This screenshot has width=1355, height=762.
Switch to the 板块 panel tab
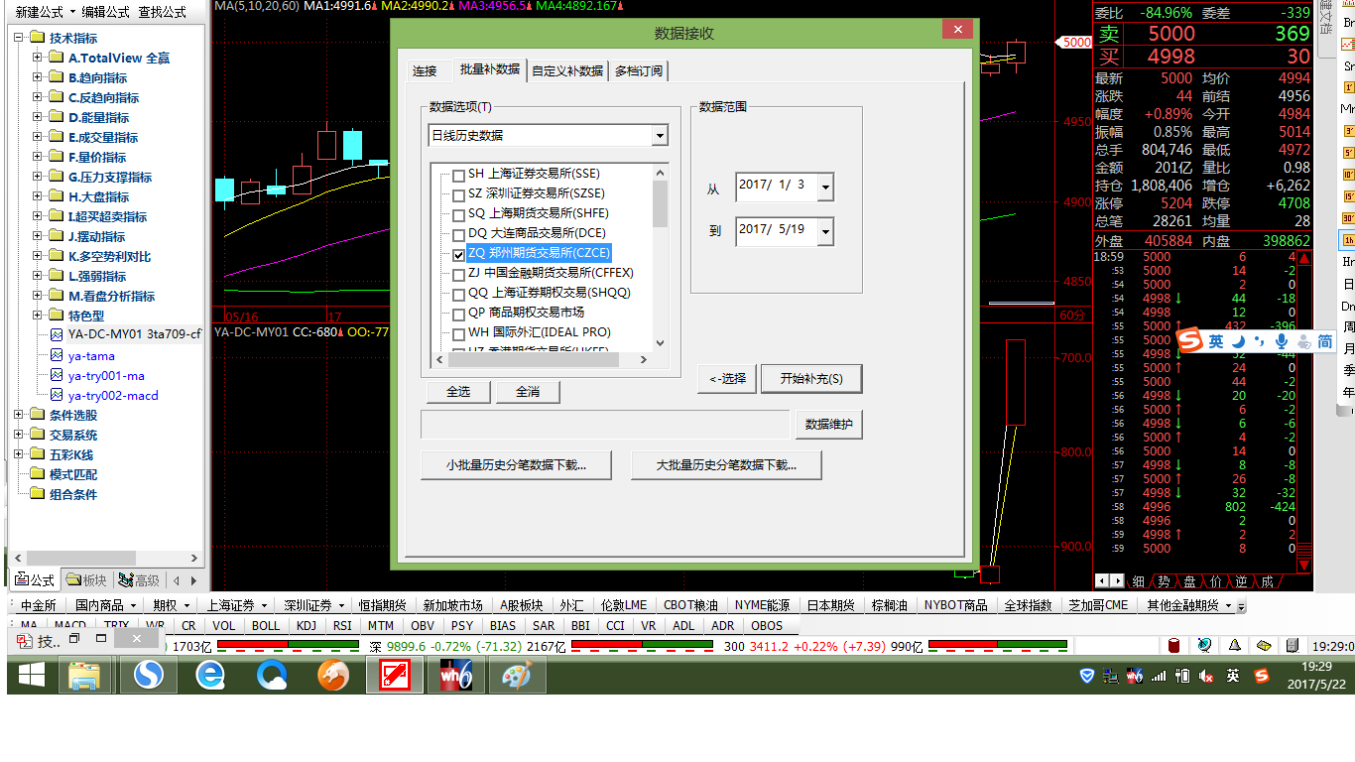86,580
